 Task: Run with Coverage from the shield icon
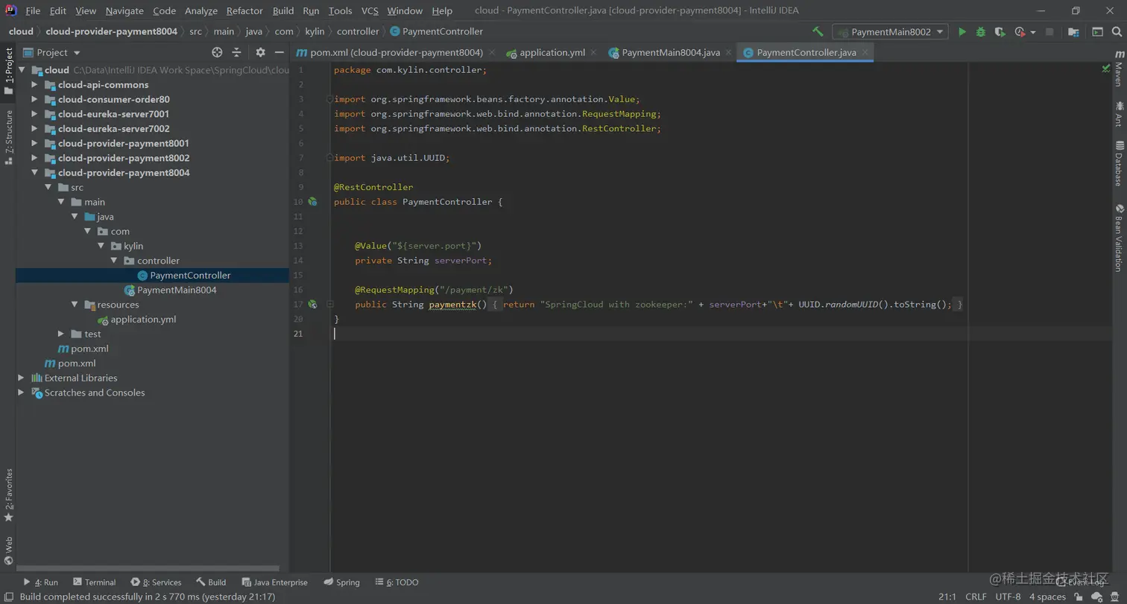coord(1000,32)
